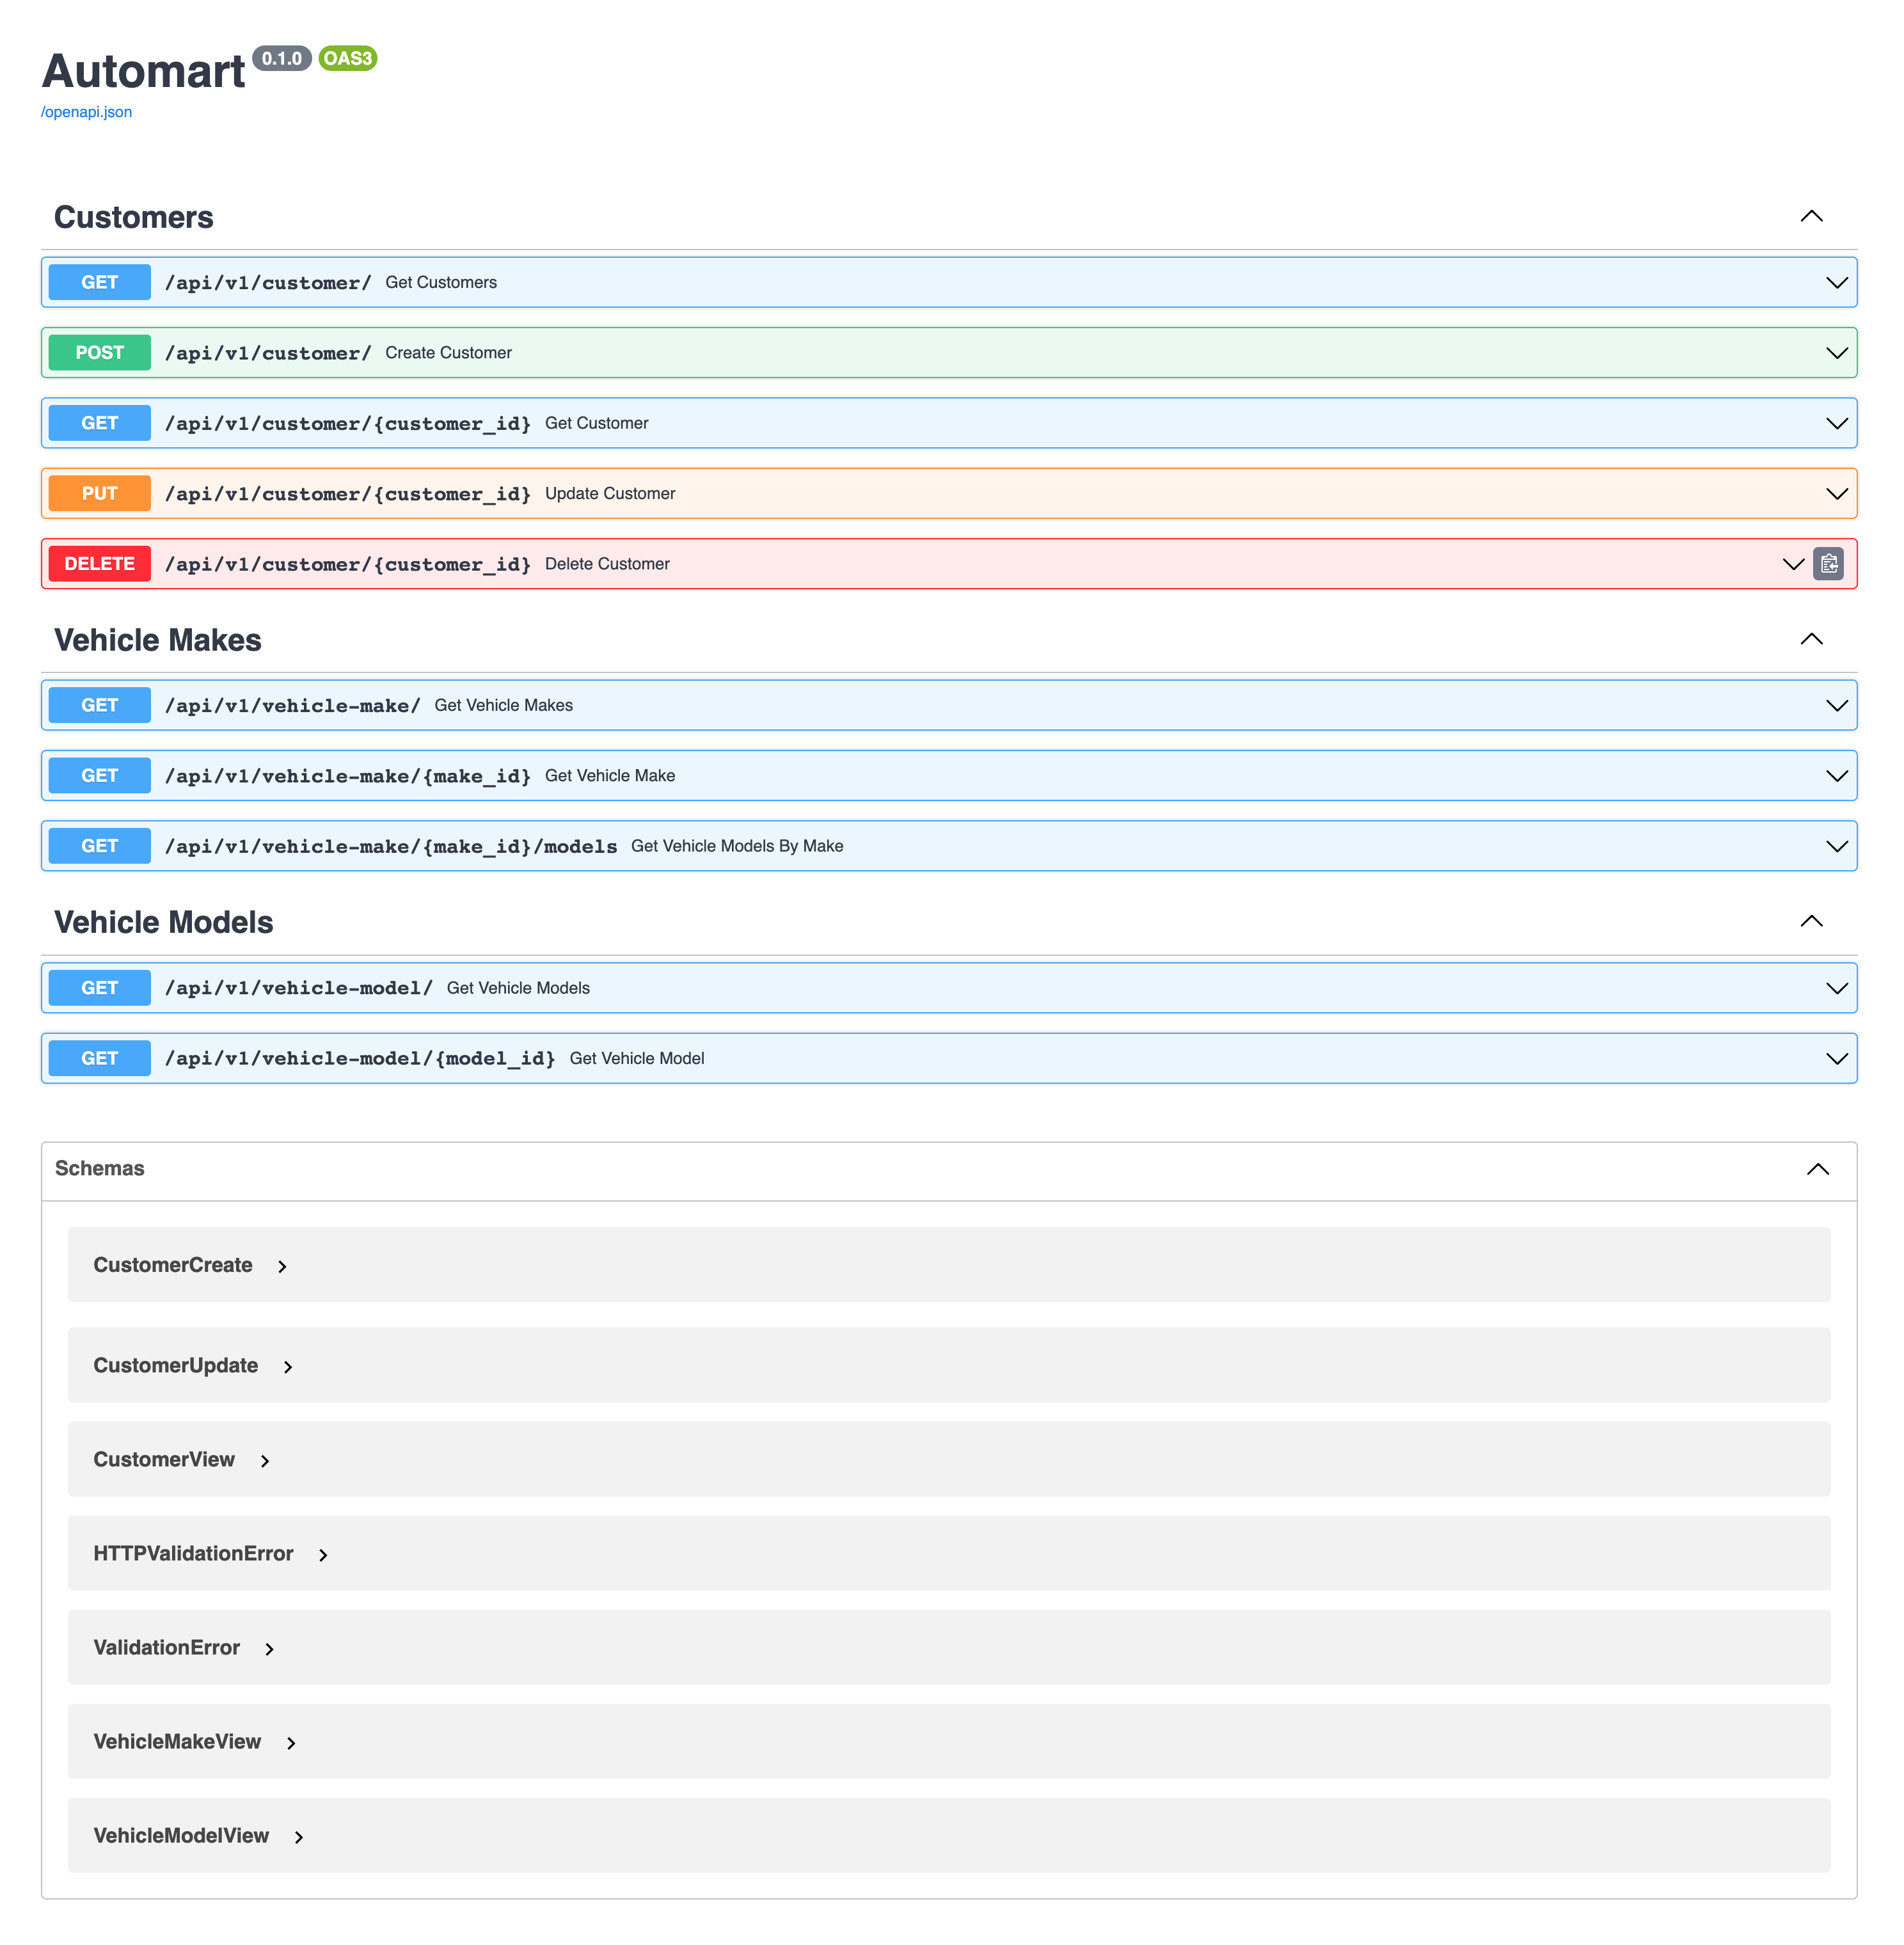Image resolution: width=1904 pixels, height=1945 pixels.
Task: Click the Vehicle Makes section heading
Action: point(158,640)
